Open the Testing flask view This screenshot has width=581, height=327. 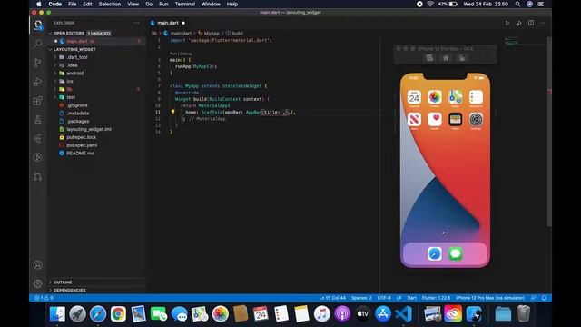(38, 119)
